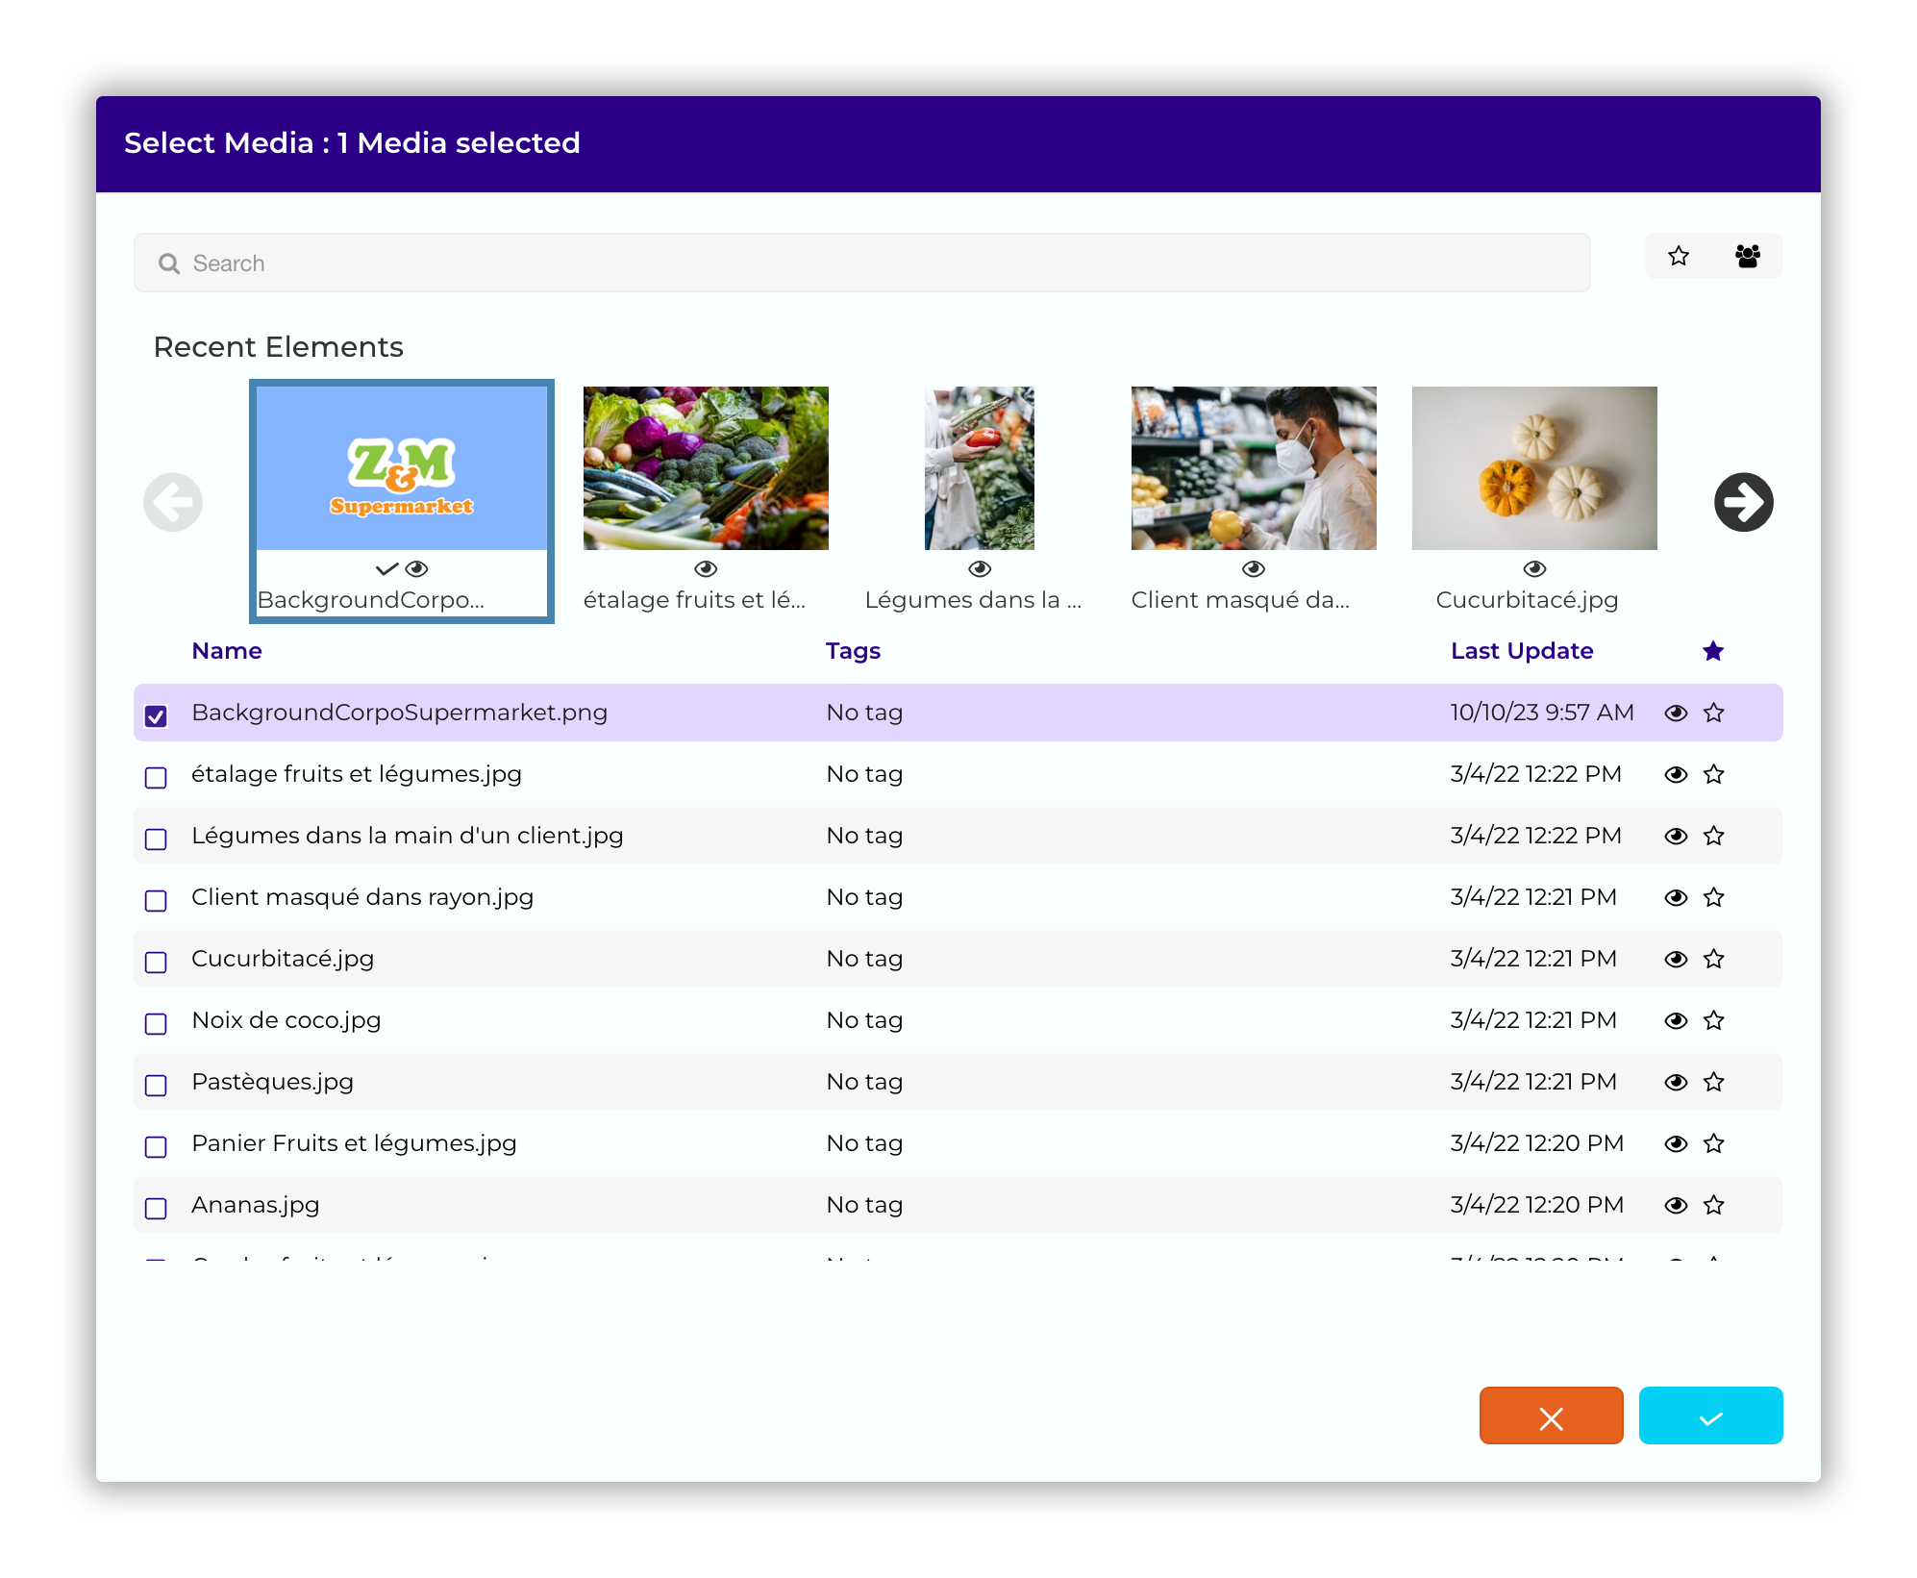
Task: Filter by favorites star icon near search
Action: tap(1679, 256)
